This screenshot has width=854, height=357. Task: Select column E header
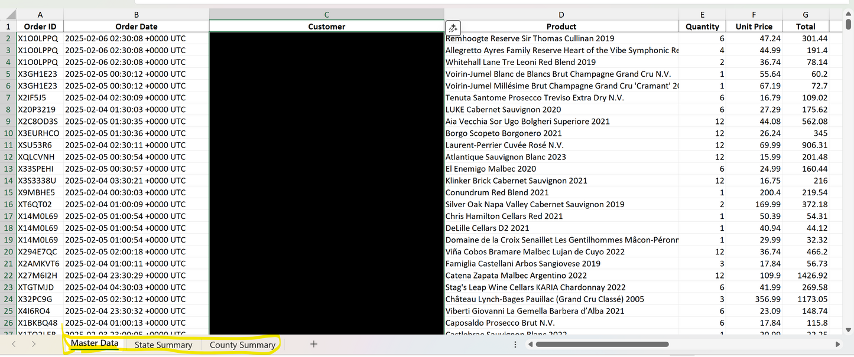[x=702, y=15]
